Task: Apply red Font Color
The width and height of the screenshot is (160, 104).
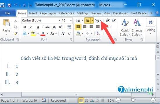Action: pyautogui.click(x=43, y=34)
